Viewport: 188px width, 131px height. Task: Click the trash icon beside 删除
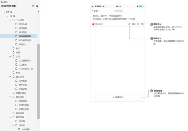click(138, 24)
